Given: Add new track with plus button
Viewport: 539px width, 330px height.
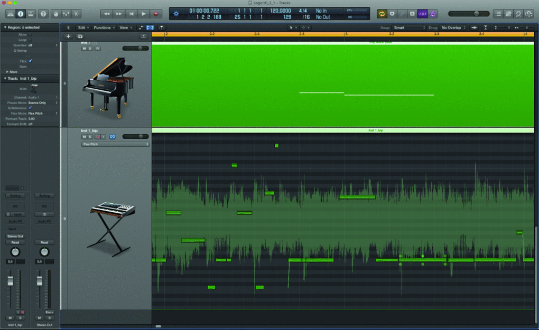Looking at the screenshot, I should [68, 36].
